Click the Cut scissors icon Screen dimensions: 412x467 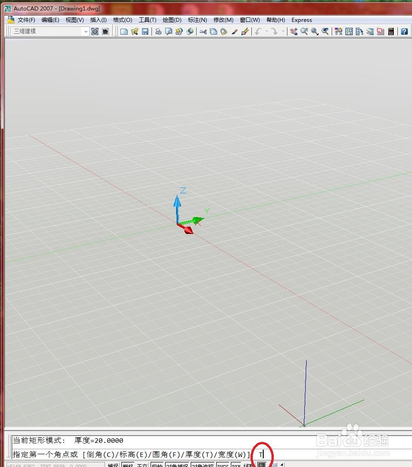[x=203, y=31]
